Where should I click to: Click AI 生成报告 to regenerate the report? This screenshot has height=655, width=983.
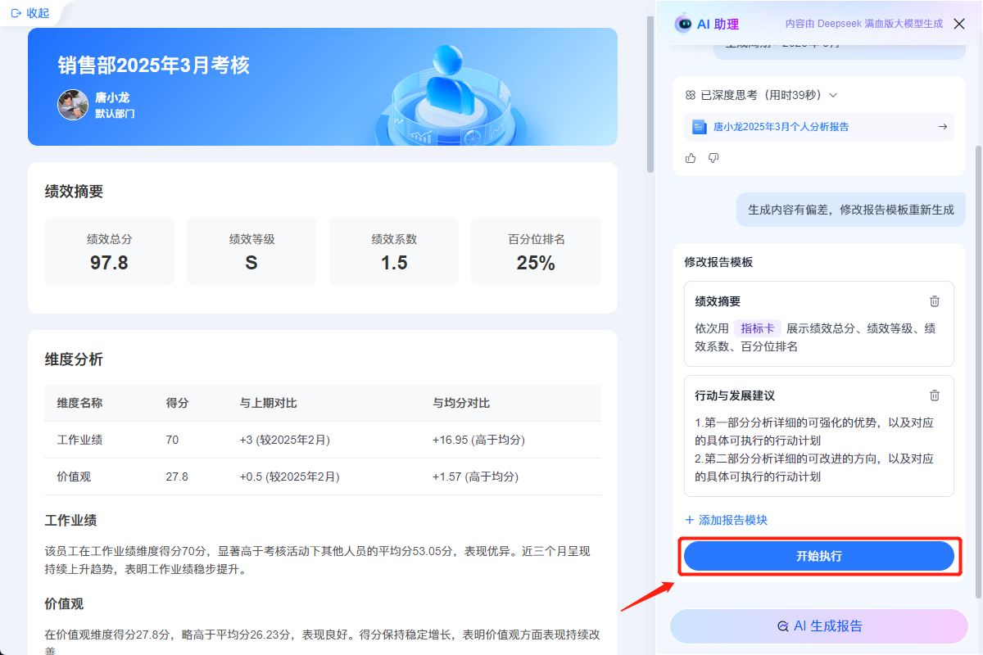[x=818, y=626]
